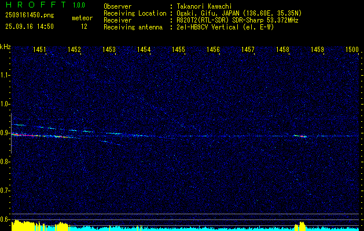Click the bright meteor echo near 1458

pyautogui.click(x=300, y=136)
